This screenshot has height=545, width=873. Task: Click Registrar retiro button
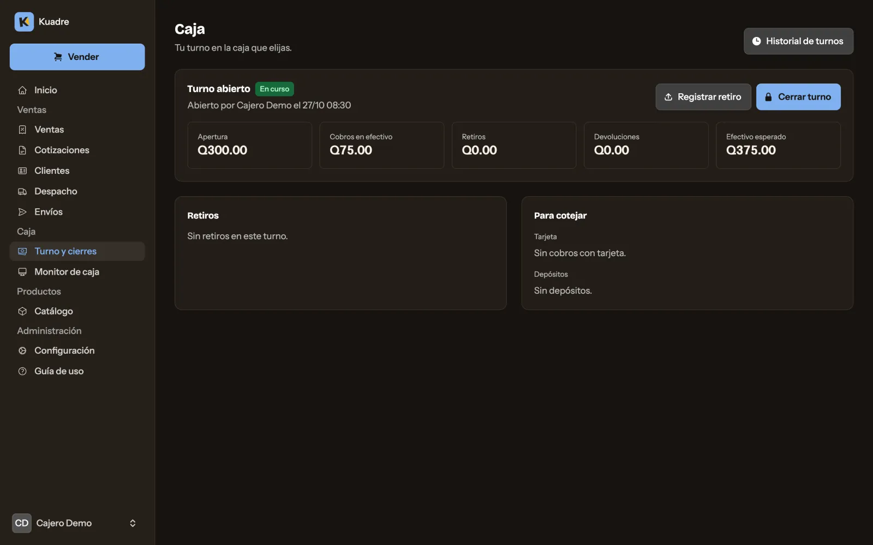[703, 97]
